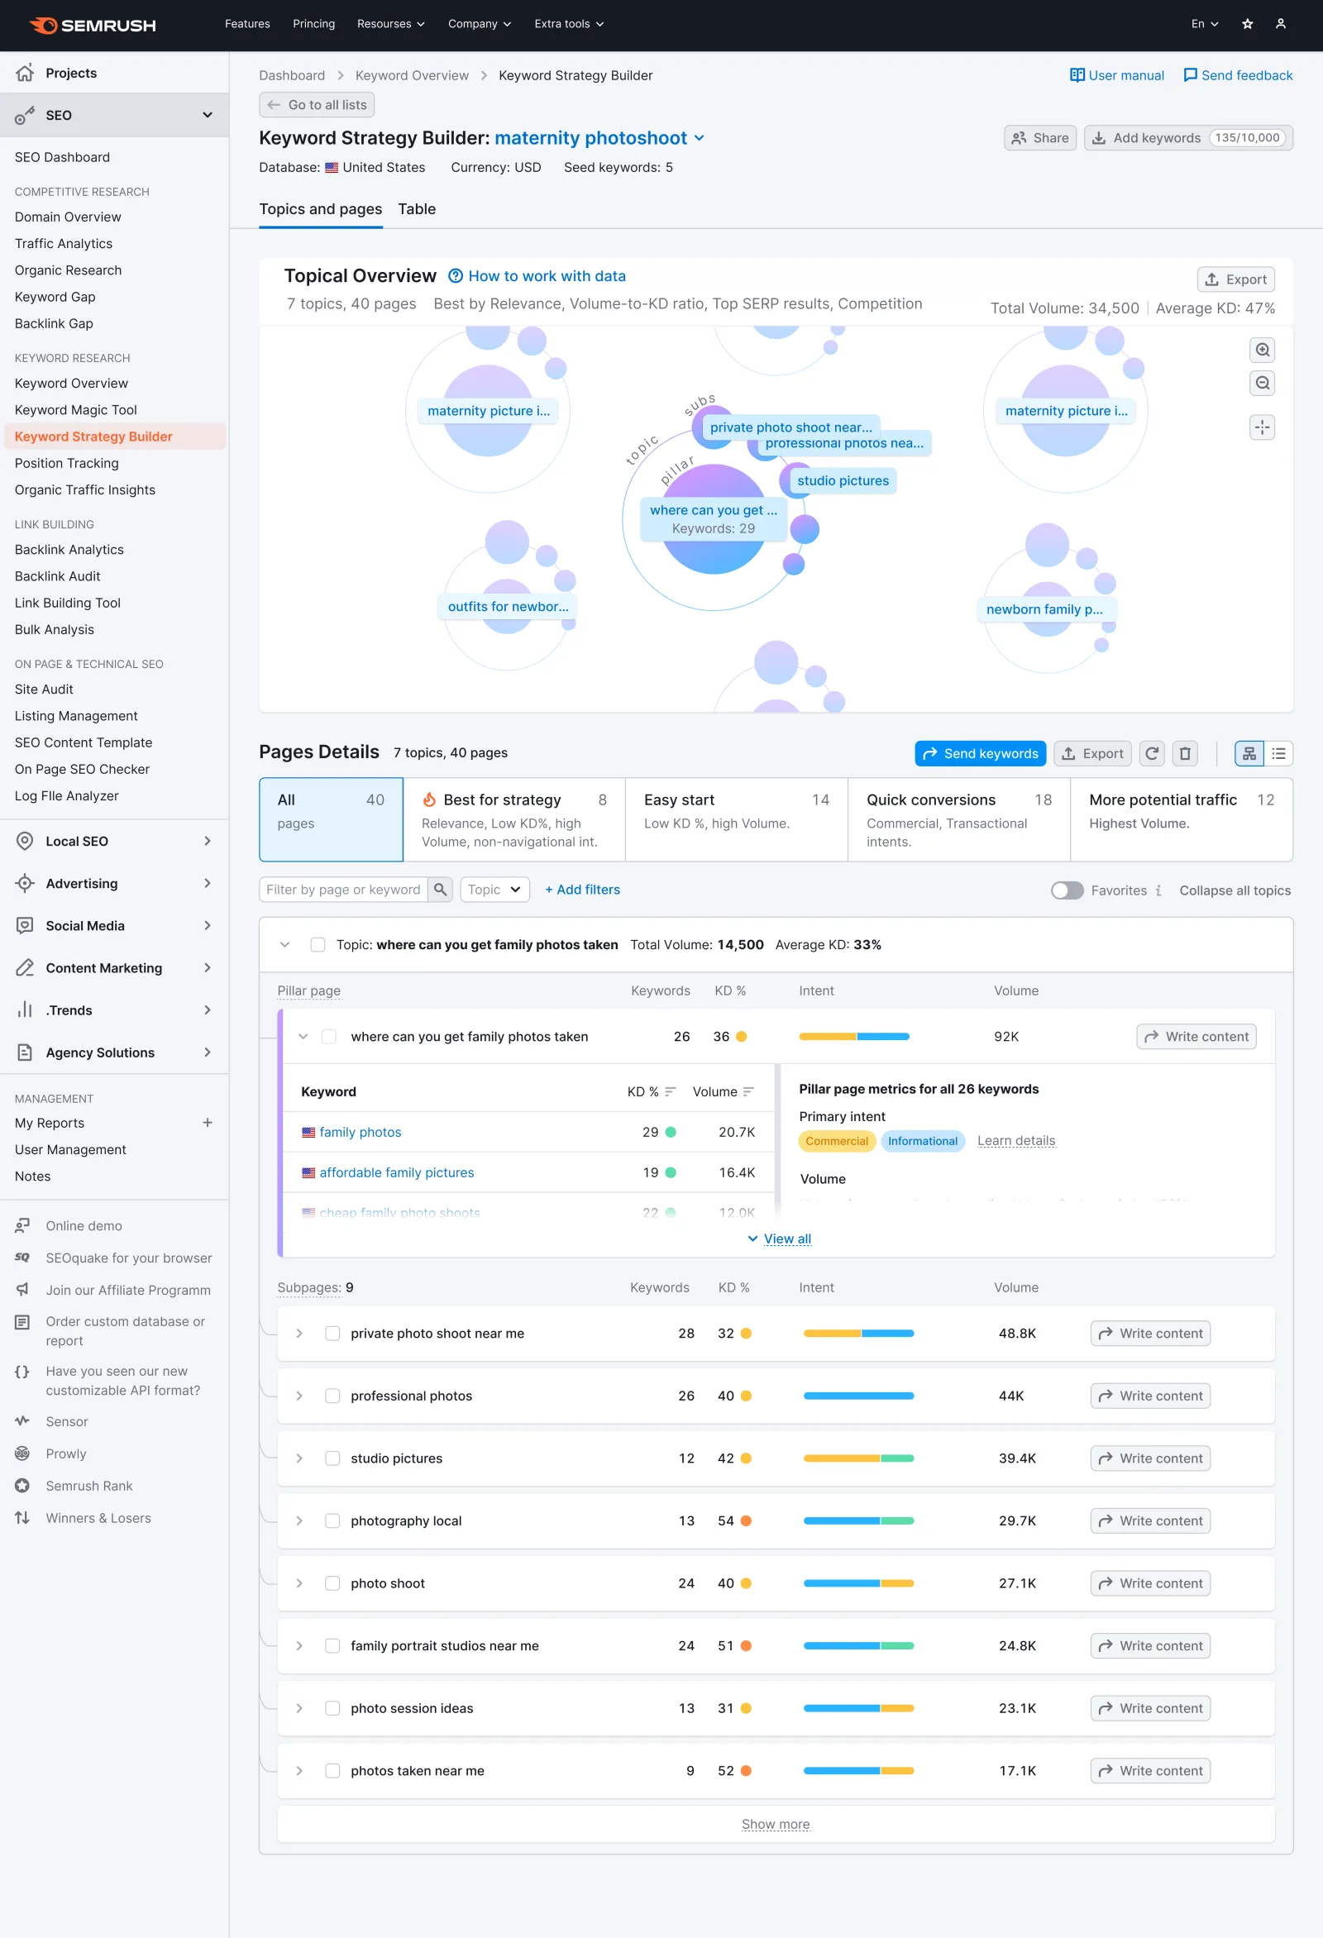Viewport: 1323px width, 1938px height.
Task: Switch to the hierarchy view icon
Action: click(1249, 754)
